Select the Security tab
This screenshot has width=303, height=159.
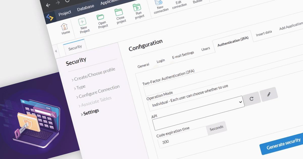click(75, 47)
